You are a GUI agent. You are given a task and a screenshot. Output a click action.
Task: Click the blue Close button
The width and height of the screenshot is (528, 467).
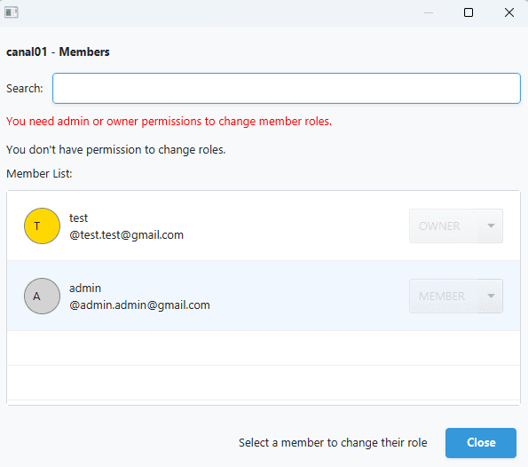click(x=480, y=443)
